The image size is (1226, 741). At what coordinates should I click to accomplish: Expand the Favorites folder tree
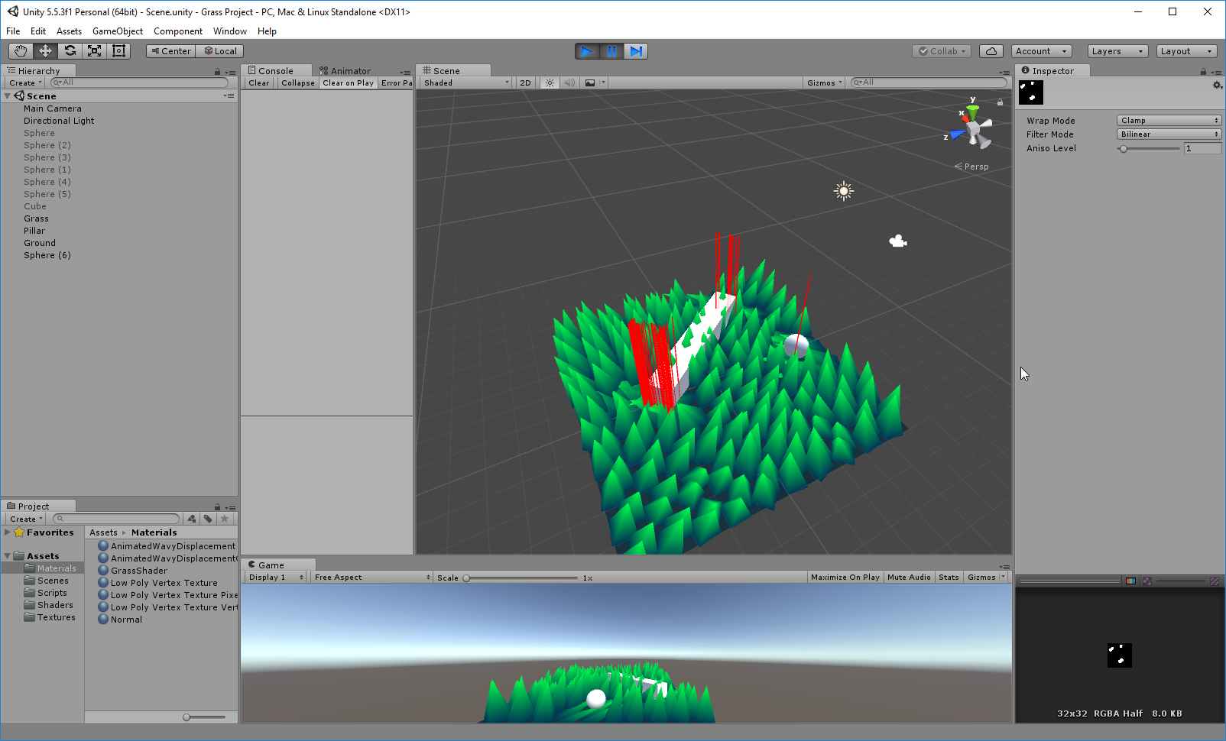point(8,532)
